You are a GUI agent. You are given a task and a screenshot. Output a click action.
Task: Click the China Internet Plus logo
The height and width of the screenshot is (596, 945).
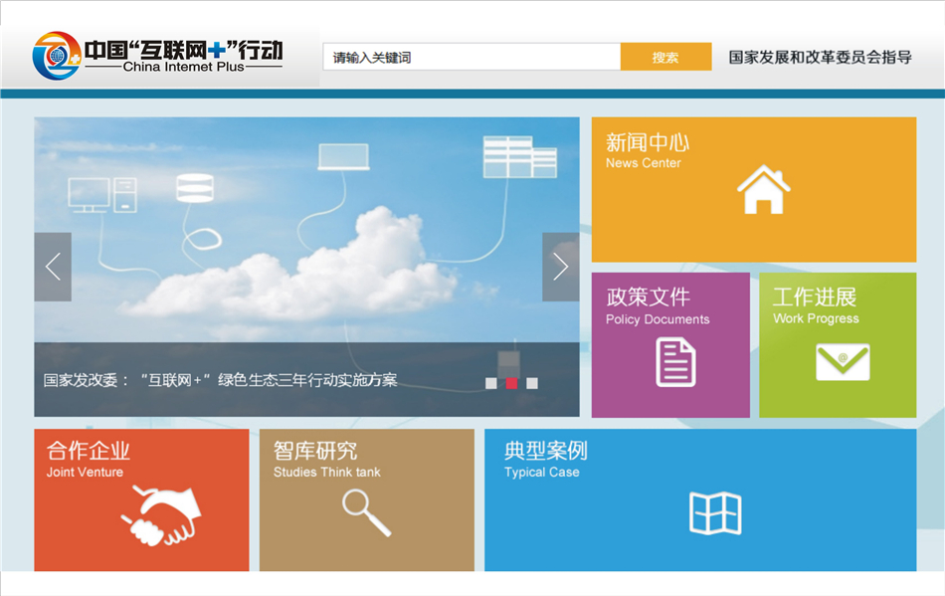point(158,56)
